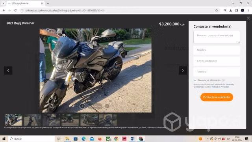The width and height of the screenshot is (252, 142).
Task: Click the Contacta al vendedor button
Action: coord(217,97)
